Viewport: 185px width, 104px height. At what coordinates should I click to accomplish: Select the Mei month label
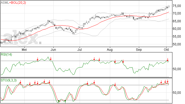[24, 50]
